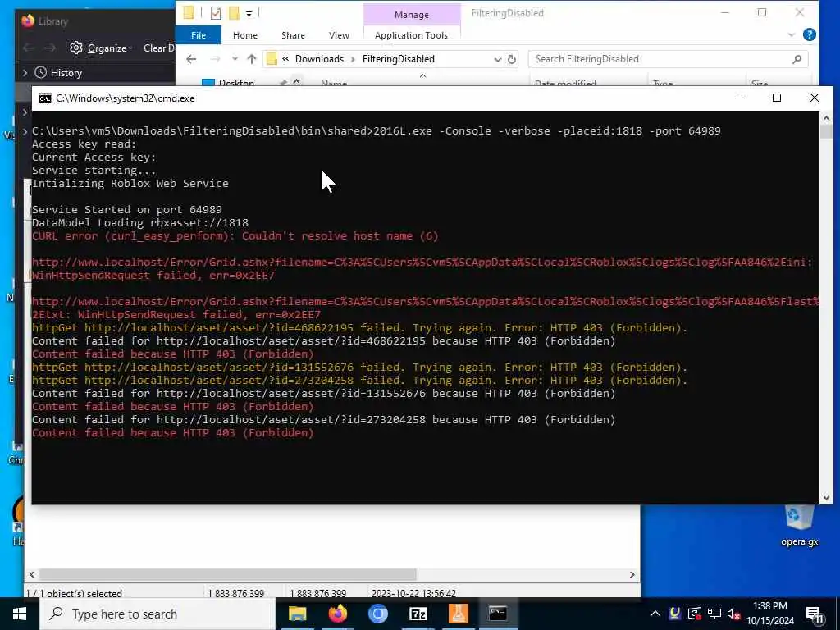Click the FilteringDisabled breadcrumb segment
Image resolution: width=840 pixels, height=630 pixels.
pos(398,59)
